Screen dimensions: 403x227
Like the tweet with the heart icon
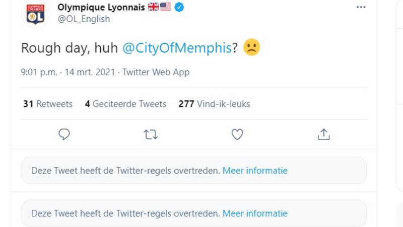click(237, 134)
